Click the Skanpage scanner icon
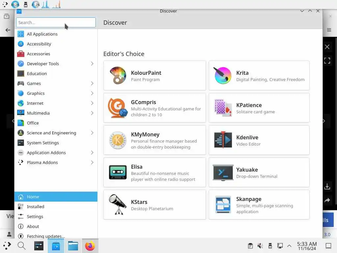 pyautogui.click(x=223, y=205)
